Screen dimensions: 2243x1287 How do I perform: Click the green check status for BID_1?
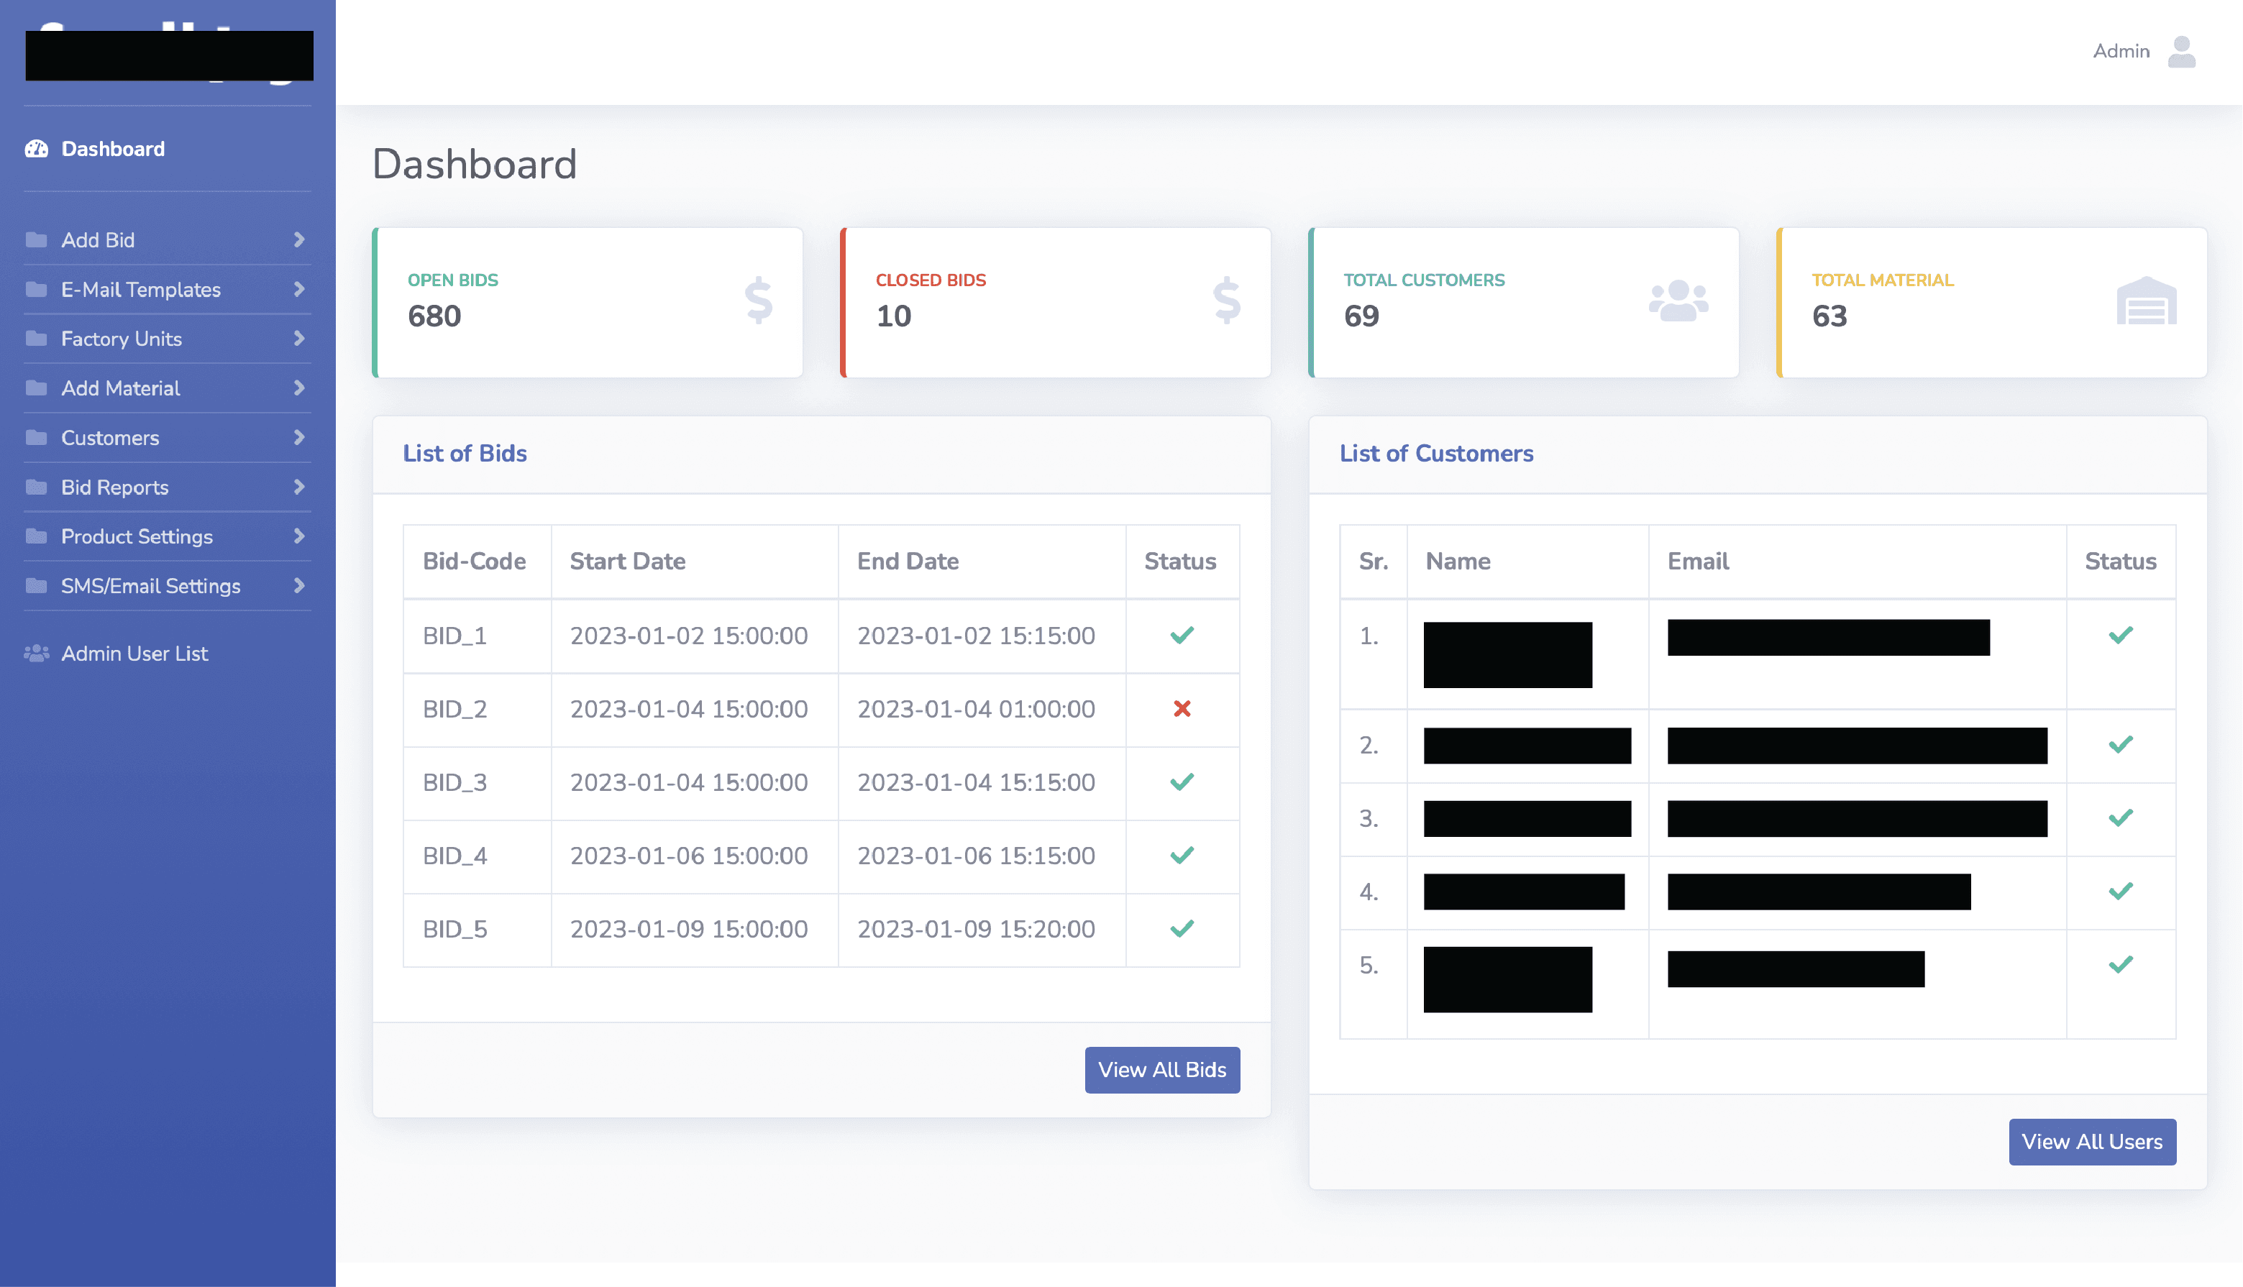pos(1181,636)
